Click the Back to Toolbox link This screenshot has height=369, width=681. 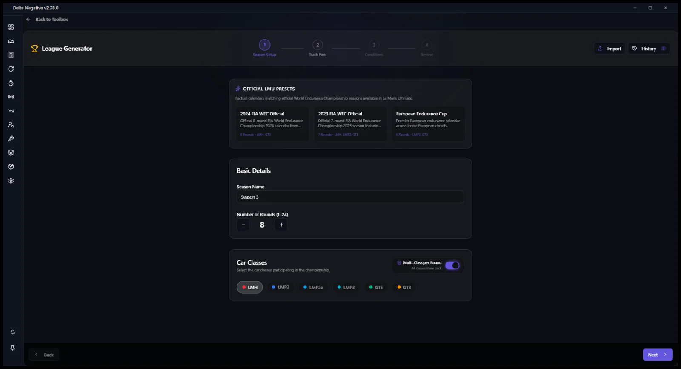(x=52, y=20)
